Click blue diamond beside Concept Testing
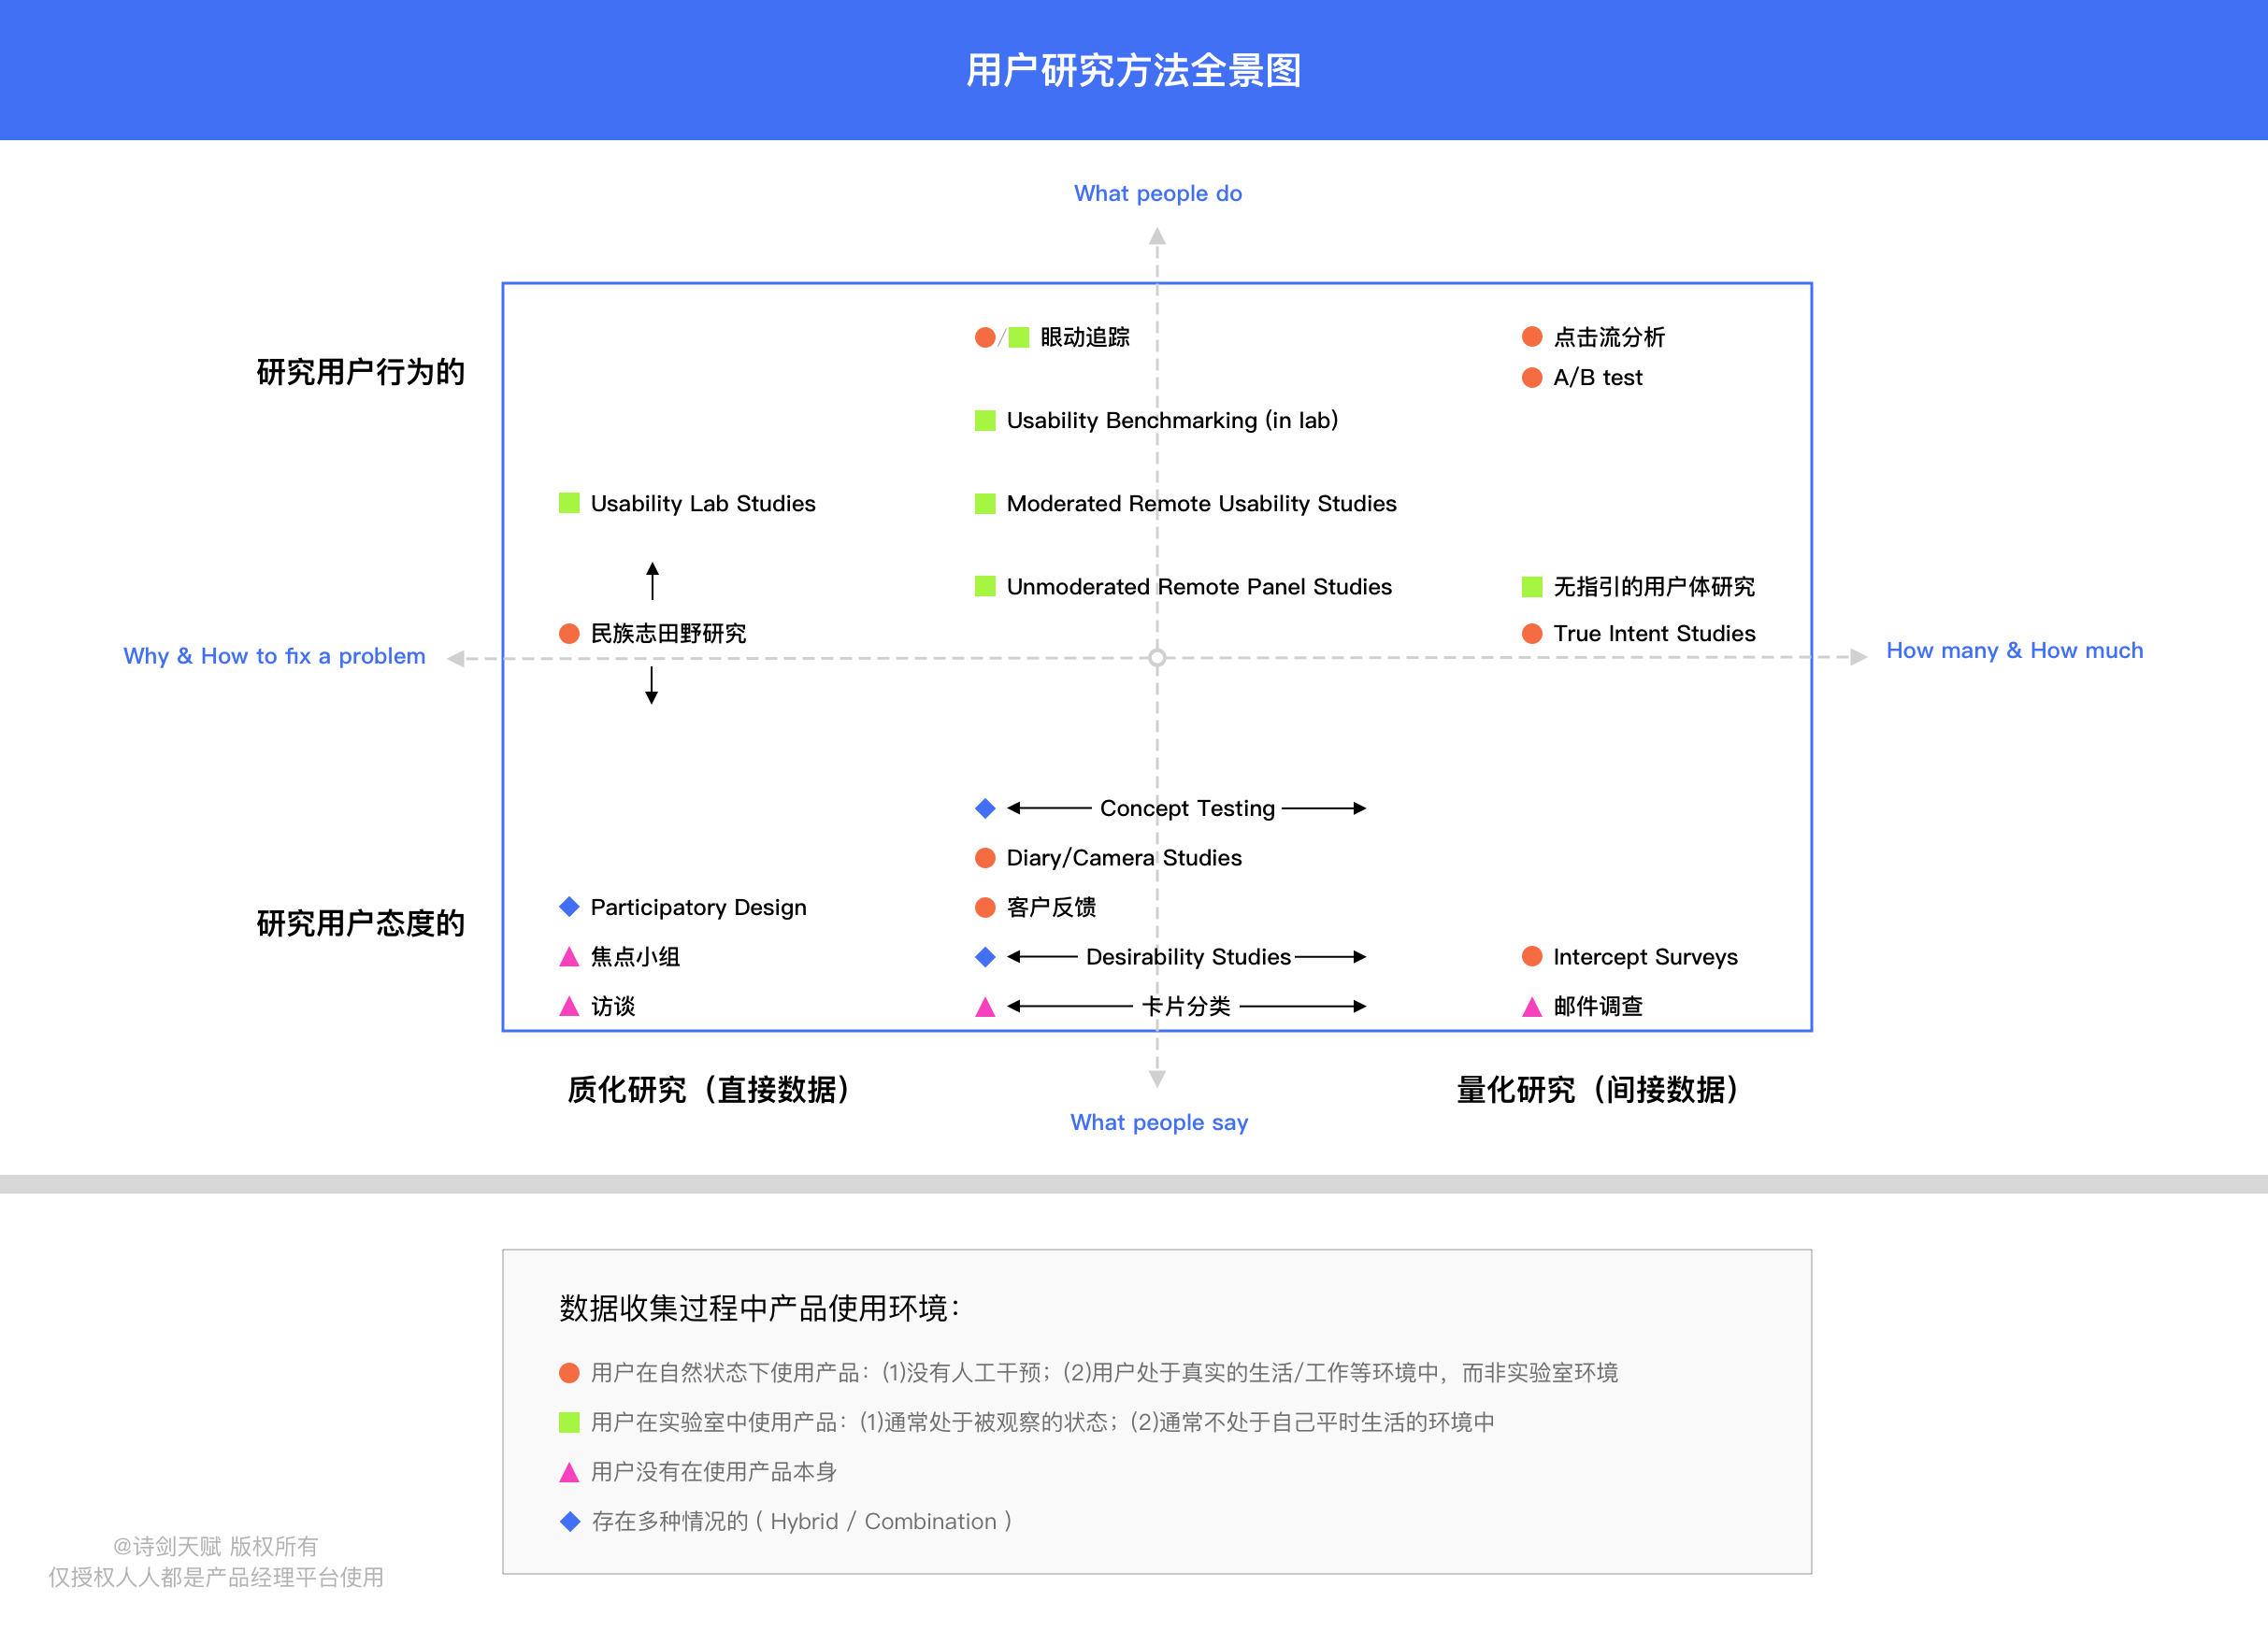The height and width of the screenshot is (1630, 2268). pyautogui.click(x=985, y=808)
